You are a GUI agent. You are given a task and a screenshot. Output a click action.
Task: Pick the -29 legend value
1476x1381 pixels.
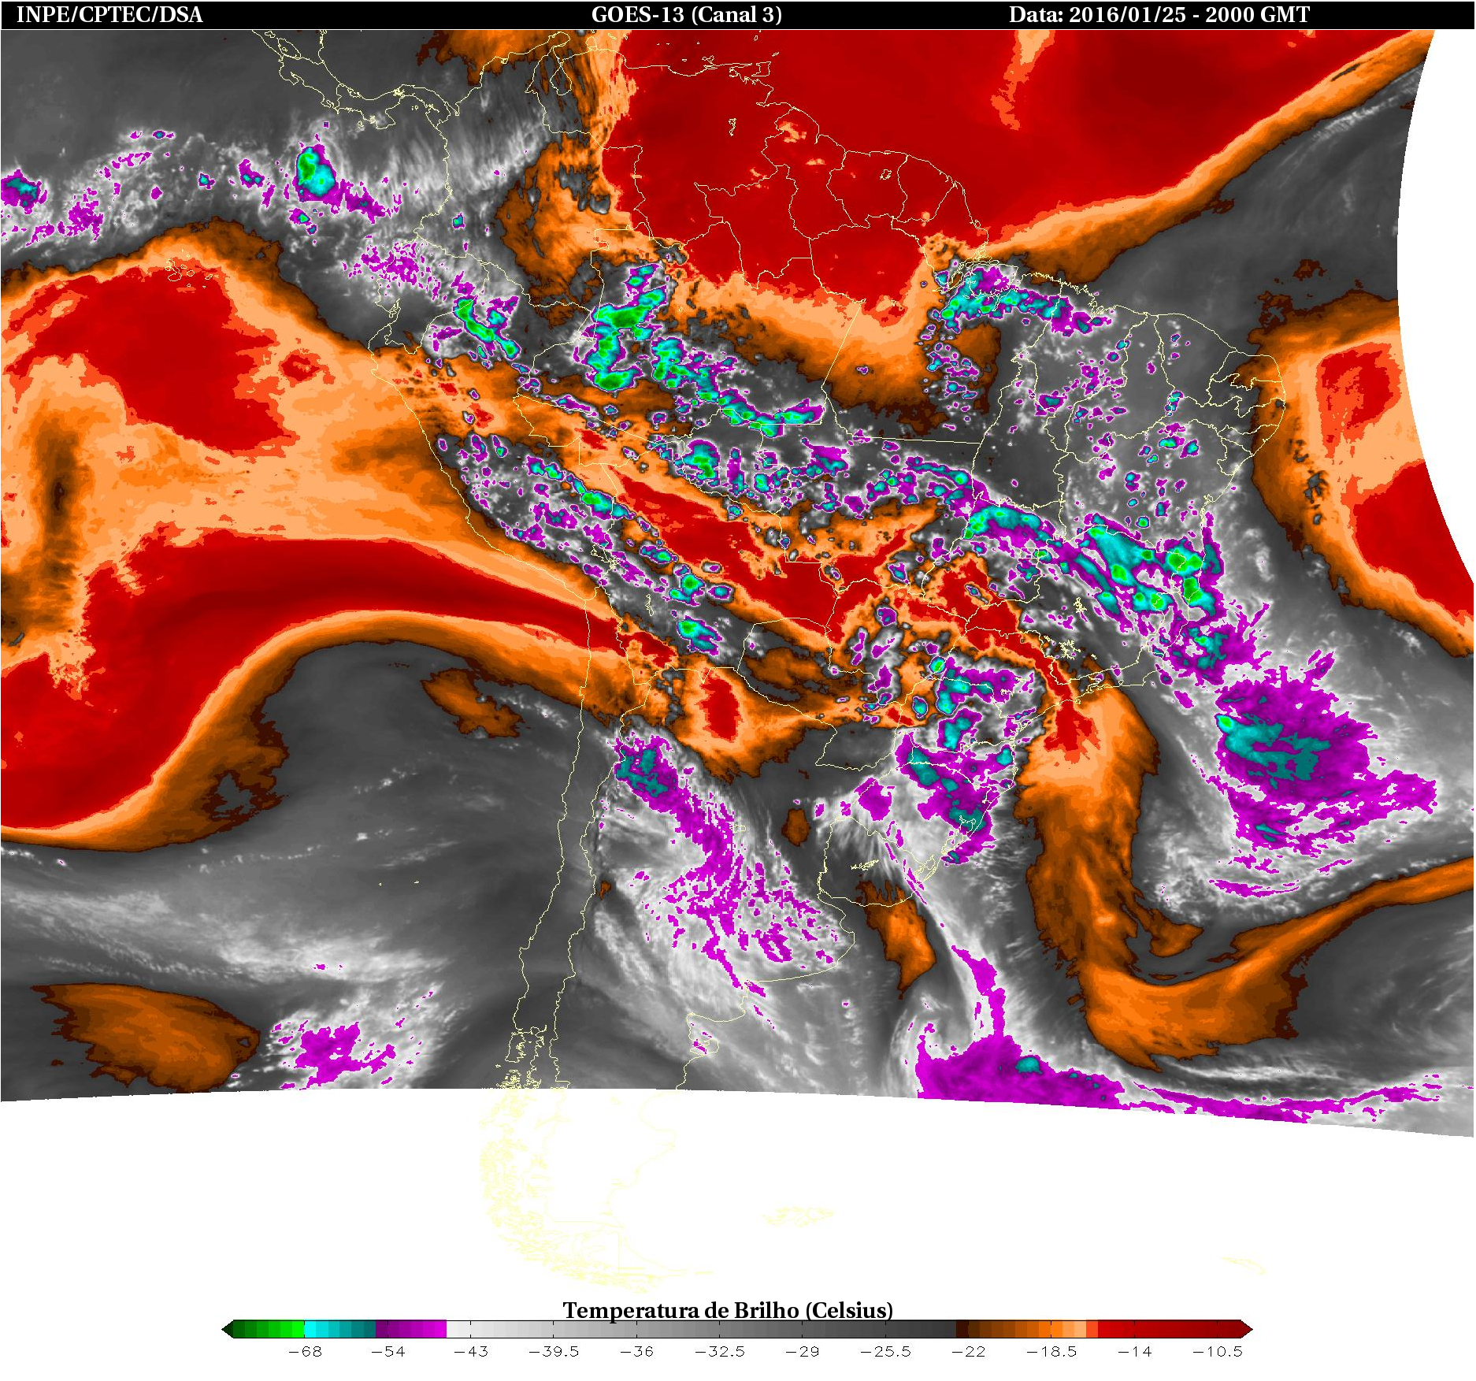point(803,1352)
